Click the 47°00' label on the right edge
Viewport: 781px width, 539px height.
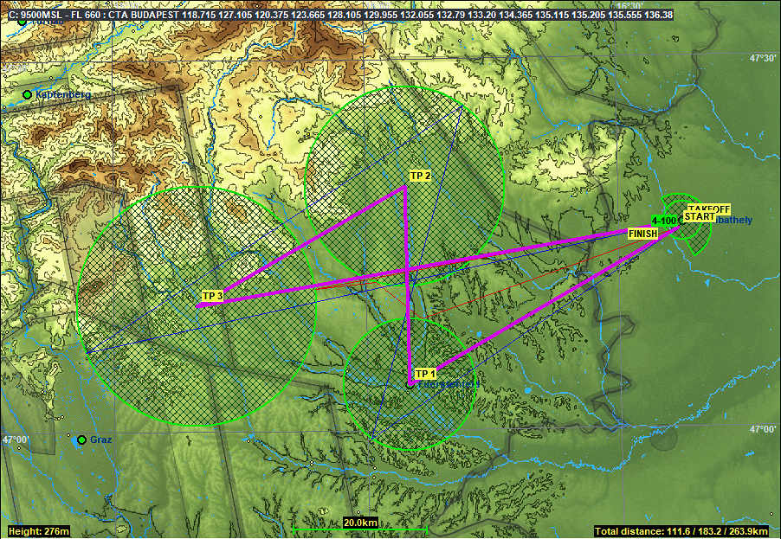click(762, 430)
